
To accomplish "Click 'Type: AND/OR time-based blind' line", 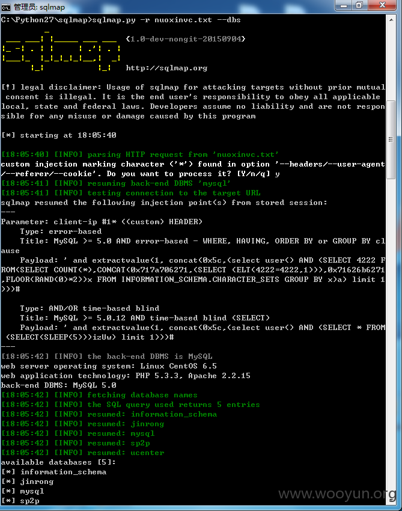I will pos(90,308).
